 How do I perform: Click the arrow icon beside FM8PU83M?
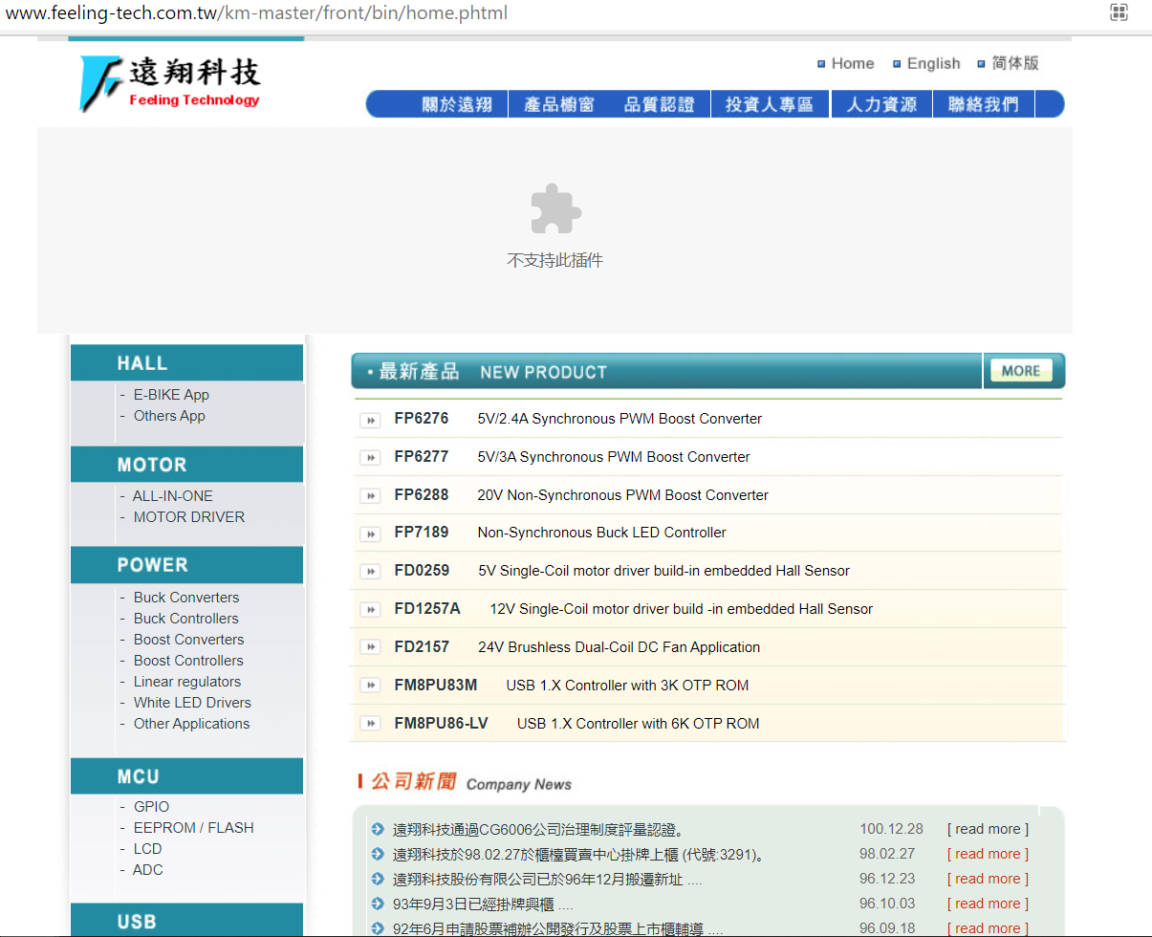[x=370, y=686]
